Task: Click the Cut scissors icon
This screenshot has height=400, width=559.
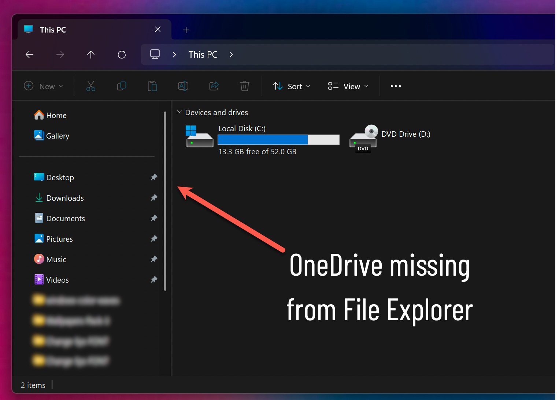Action: (x=91, y=86)
